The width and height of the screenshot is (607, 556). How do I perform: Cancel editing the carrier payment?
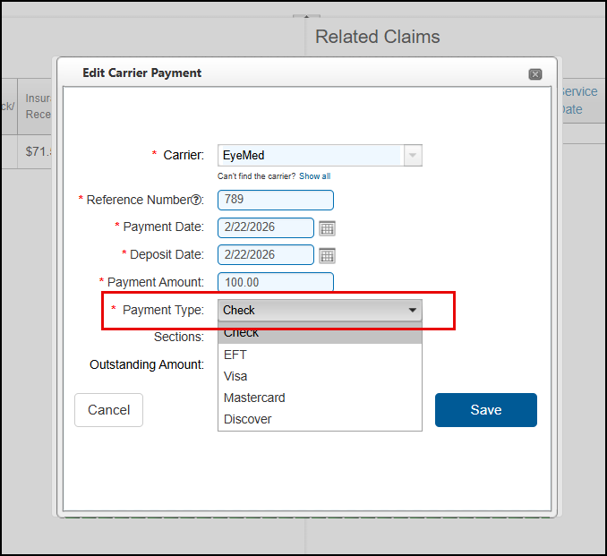click(108, 410)
